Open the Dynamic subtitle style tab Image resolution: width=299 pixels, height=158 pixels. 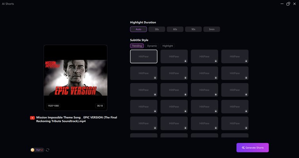(x=152, y=46)
